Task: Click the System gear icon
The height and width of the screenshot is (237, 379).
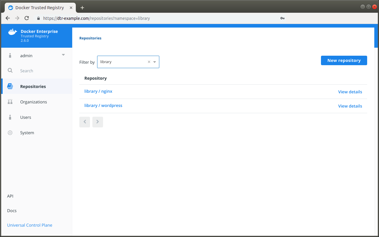Action: pos(10,133)
